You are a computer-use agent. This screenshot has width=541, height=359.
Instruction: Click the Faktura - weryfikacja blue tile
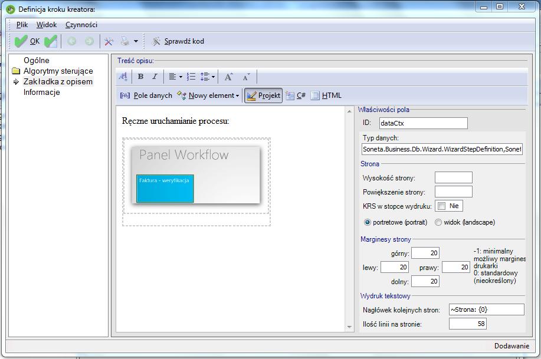click(165, 188)
